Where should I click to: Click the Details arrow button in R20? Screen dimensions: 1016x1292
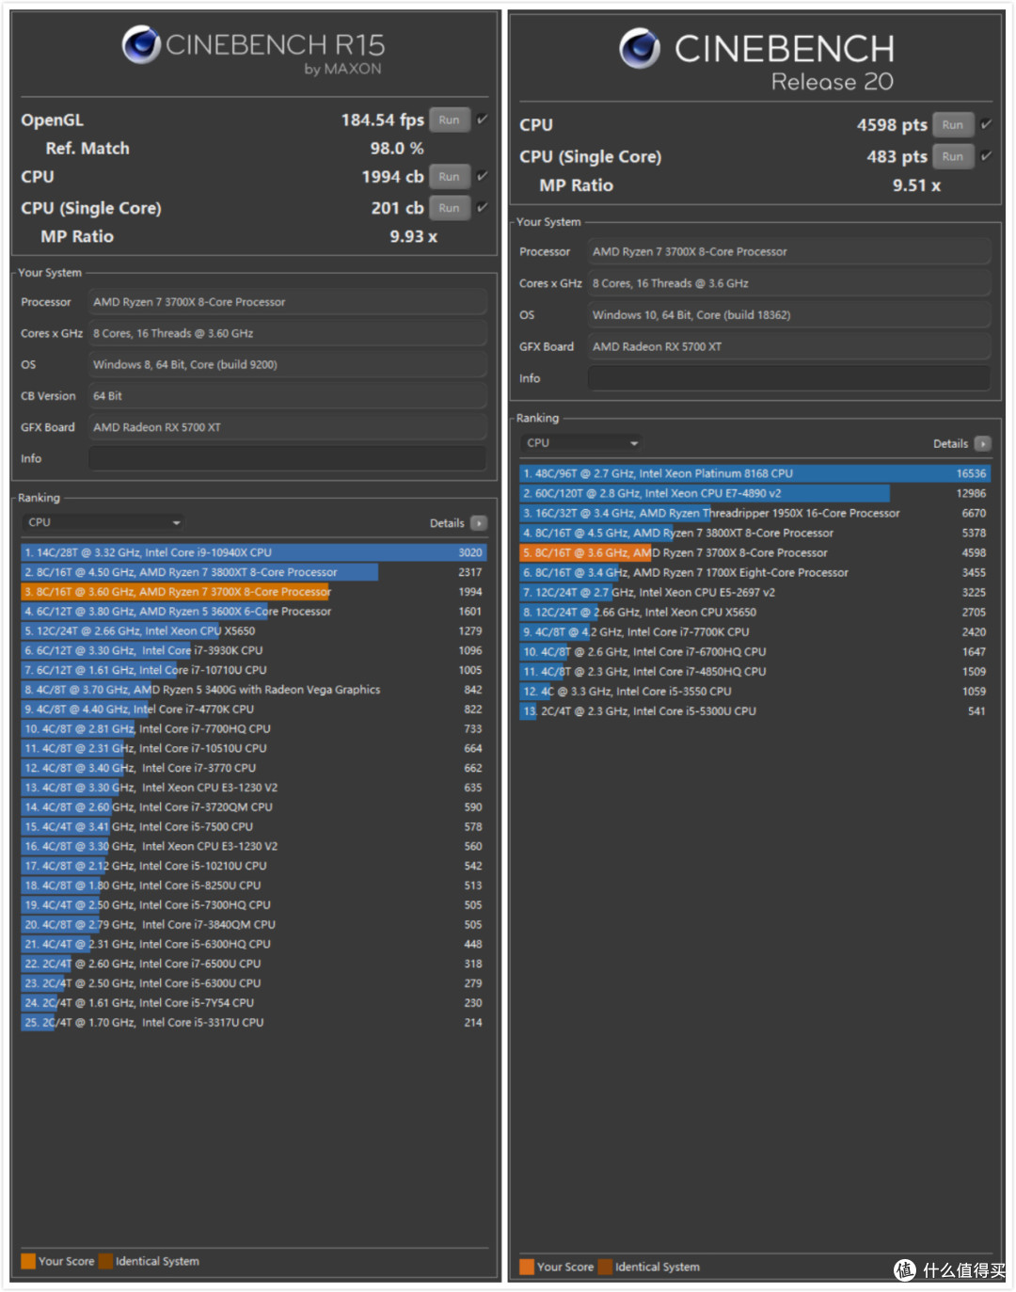[x=983, y=443]
